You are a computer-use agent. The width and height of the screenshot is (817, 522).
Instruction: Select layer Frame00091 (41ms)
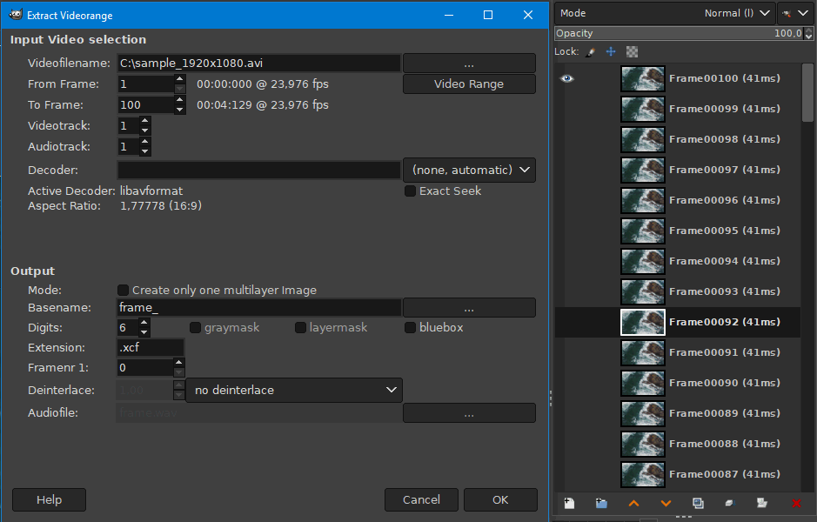[x=678, y=352]
